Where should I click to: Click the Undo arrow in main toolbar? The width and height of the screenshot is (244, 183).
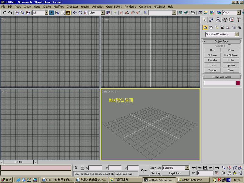[4, 13]
